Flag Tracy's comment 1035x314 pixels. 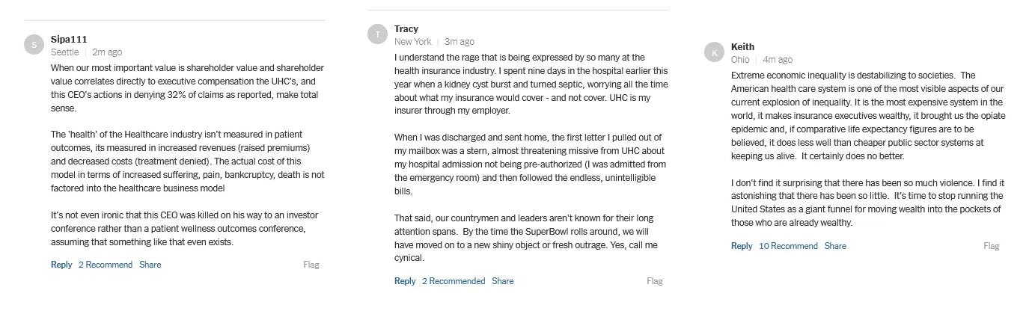click(x=655, y=281)
